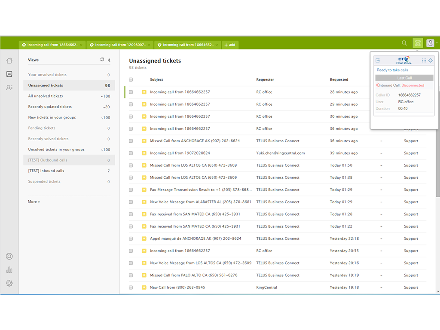Click the Ready to take calls status link
The height and width of the screenshot is (330, 440).
(x=393, y=70)
